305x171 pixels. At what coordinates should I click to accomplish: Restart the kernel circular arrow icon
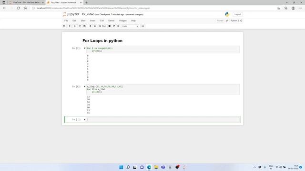click(114, 26)
